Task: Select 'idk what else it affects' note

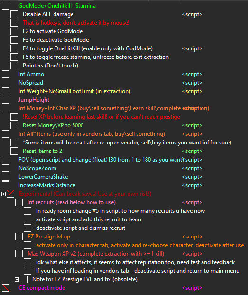Action: [x=135, y=262]
